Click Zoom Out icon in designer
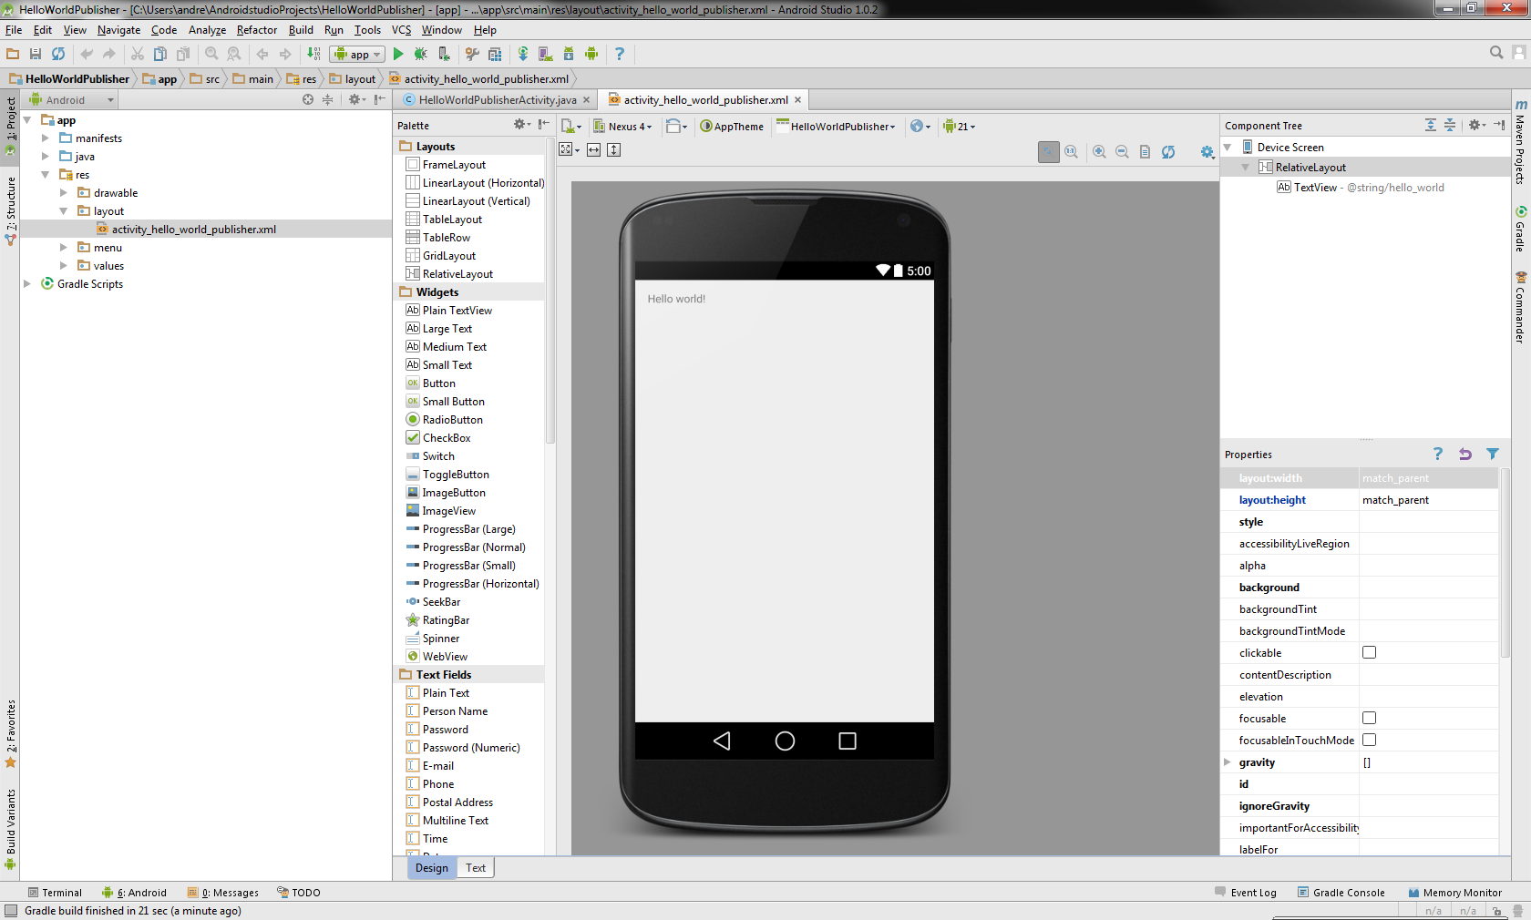 click(x=1123, y=152)
